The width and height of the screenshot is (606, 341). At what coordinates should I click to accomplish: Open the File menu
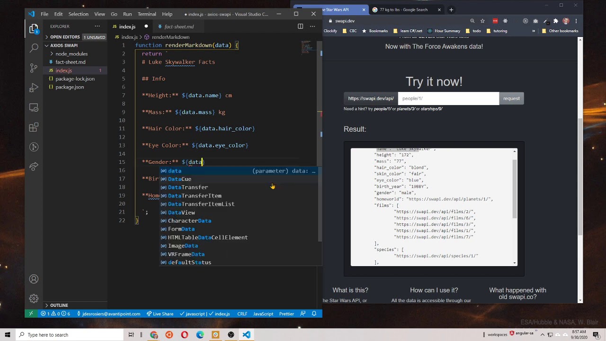(44, 14)
